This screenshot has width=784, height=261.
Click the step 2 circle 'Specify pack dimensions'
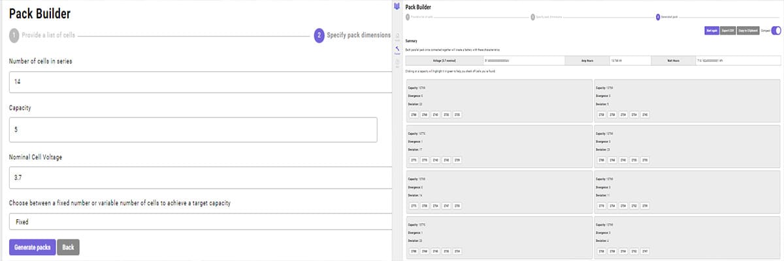point(319,36)
